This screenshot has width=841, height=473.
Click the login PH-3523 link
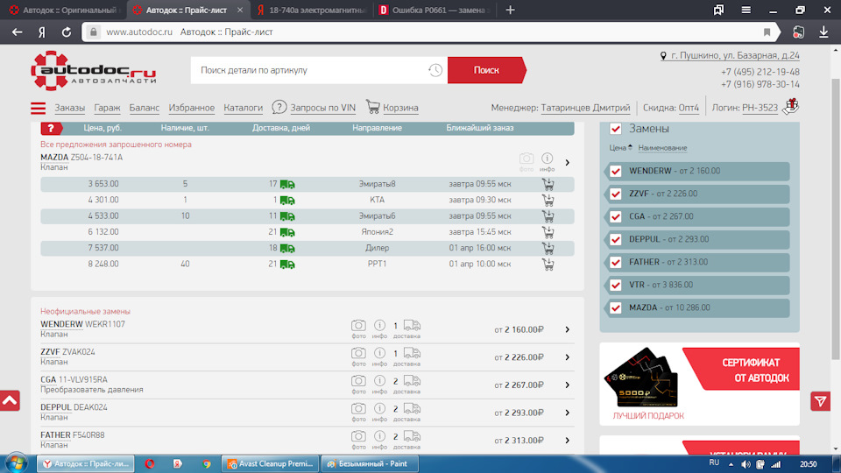click(760, 108)
